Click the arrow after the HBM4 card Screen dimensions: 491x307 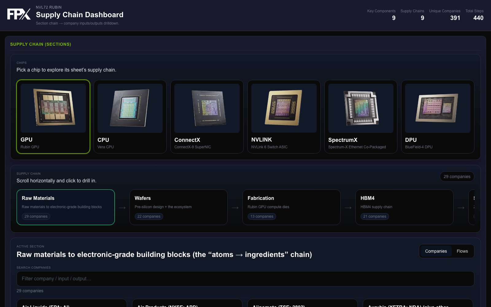click(461, 208)
